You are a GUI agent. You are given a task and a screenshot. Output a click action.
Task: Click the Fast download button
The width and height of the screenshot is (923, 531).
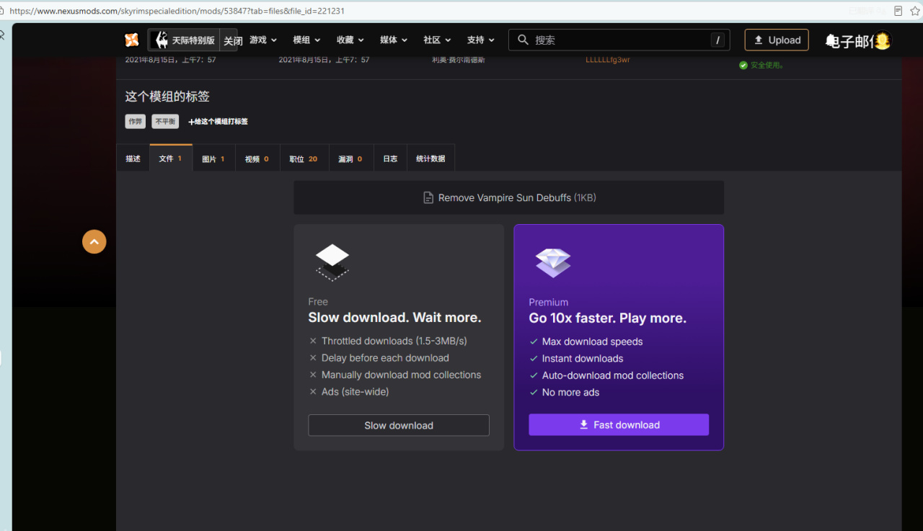(619, 424)
